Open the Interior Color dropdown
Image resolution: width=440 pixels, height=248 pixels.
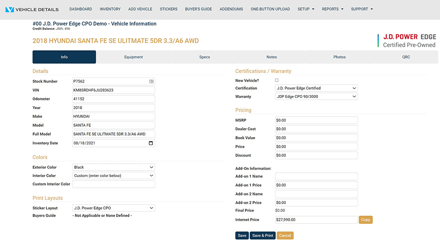pos(113,176)
